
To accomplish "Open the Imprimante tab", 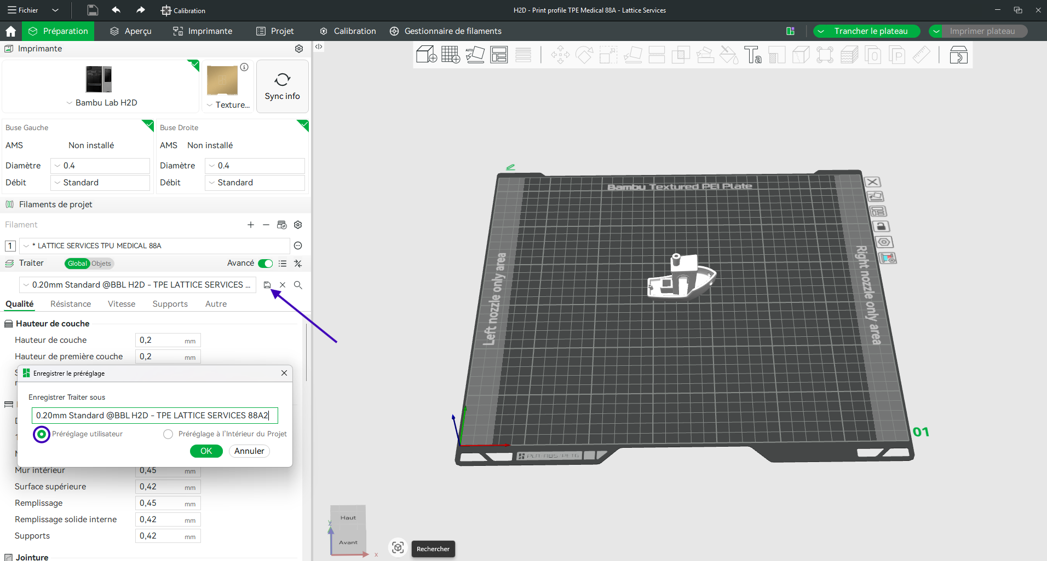I will pos(203,31).
